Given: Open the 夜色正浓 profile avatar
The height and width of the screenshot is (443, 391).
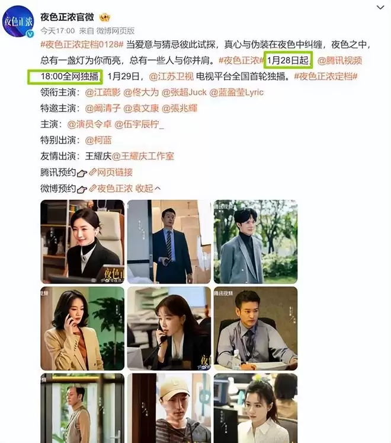Looking at the screenshot, I should [18, 21].
